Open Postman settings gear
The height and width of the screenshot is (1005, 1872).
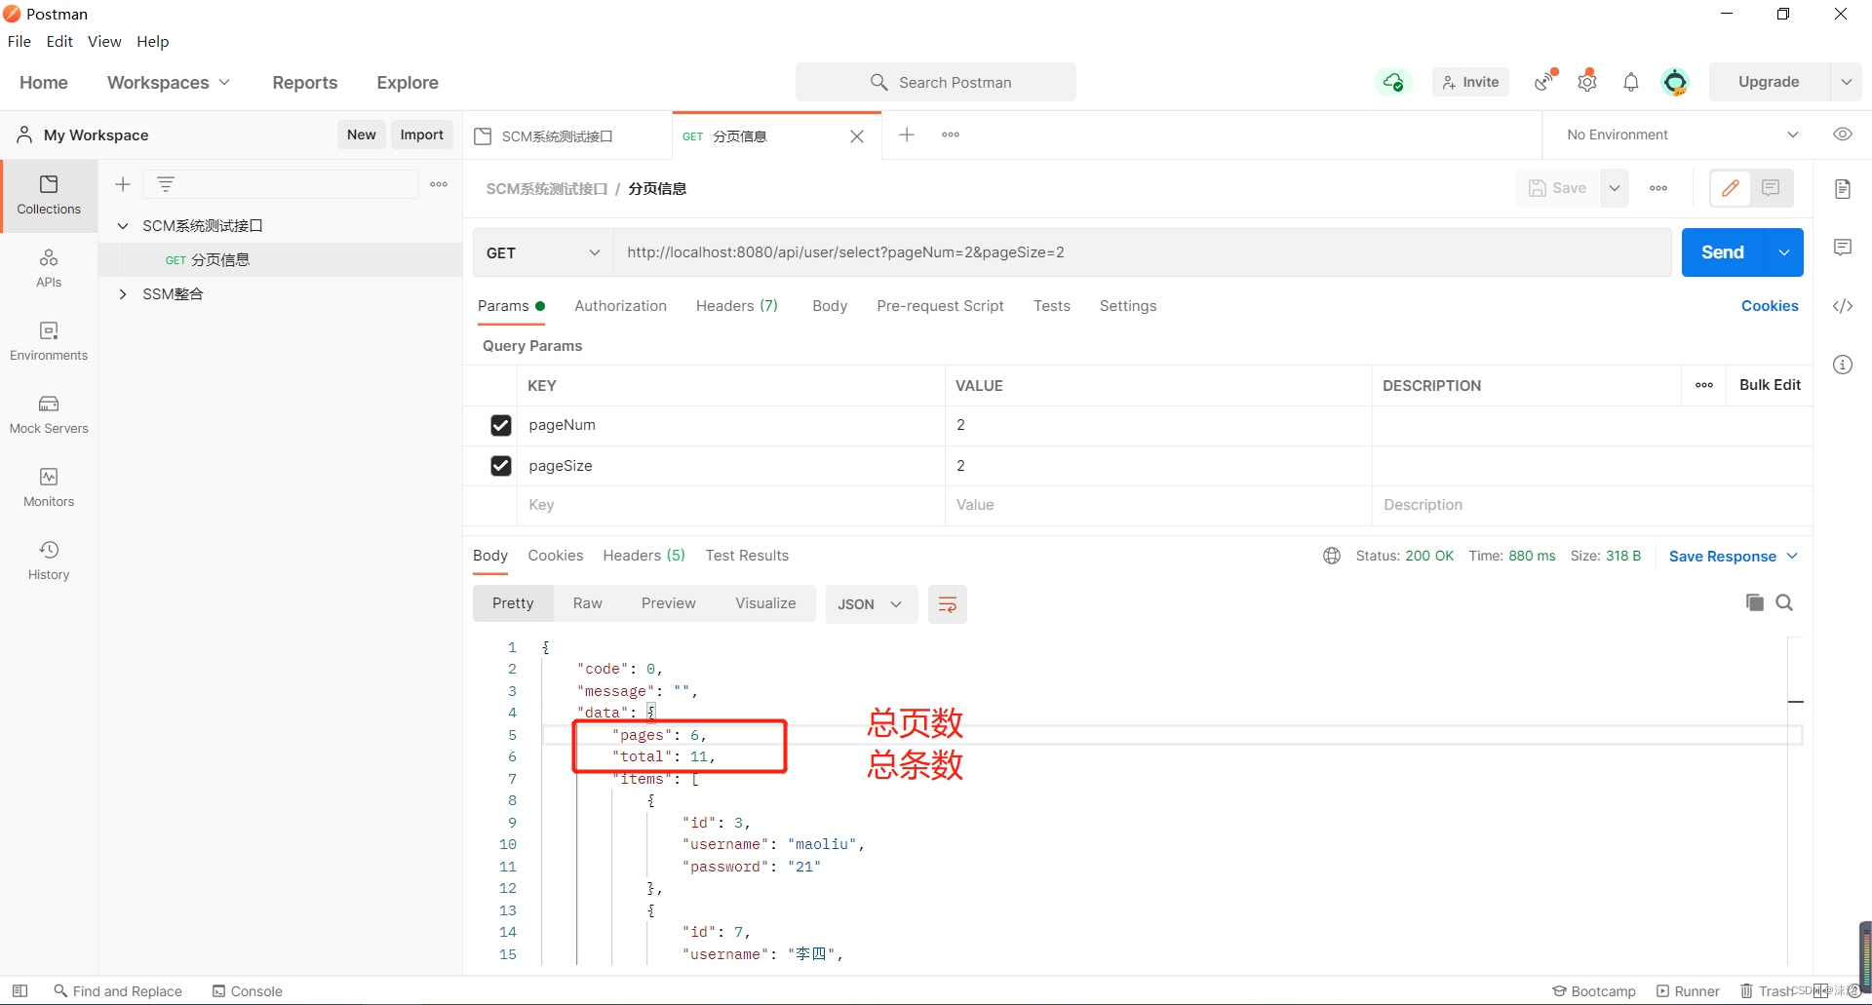pyautogui.click(x=1587, y=82)
